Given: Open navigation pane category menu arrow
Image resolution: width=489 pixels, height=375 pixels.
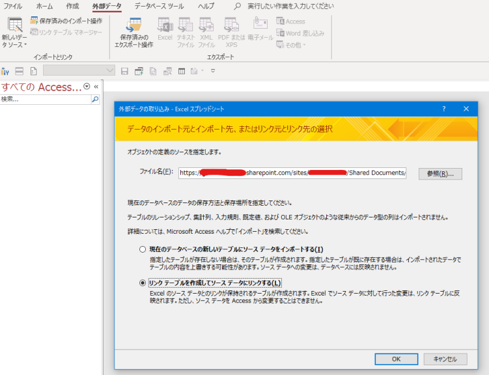Looking at the screenshot, I should point(87,87).
